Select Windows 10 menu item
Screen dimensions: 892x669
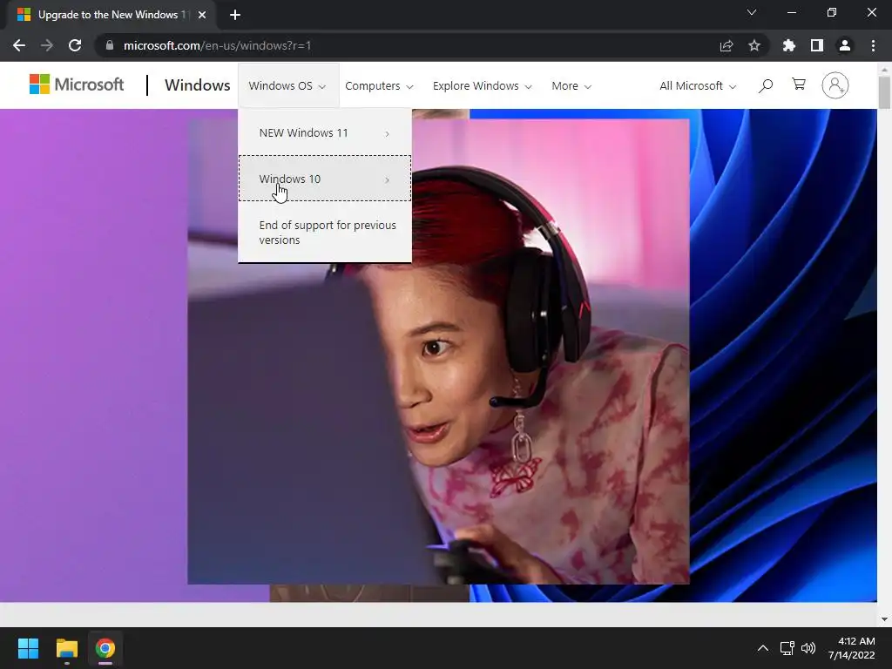(x=325, y=178)
